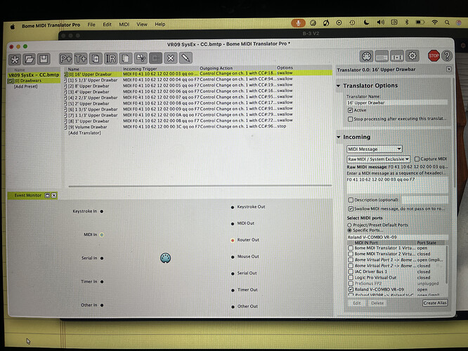Image resolution: width=468 pixels, height=351 pixels.
Task: Click the Add Preset (P+) toolbar icon
Action: 67,58
